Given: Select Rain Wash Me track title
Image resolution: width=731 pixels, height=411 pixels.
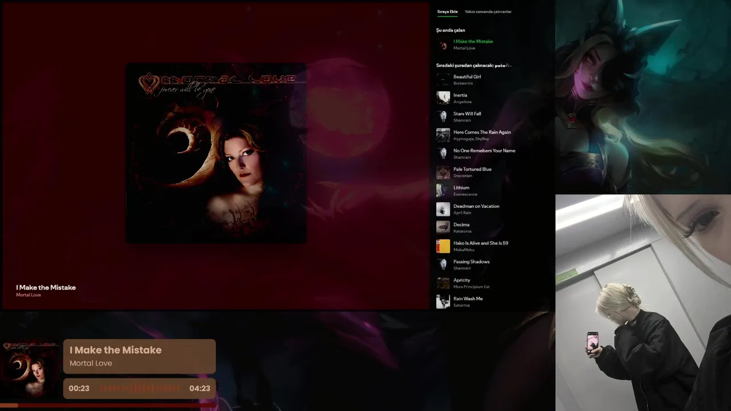Looking at the screenshot, I should 468,299.
